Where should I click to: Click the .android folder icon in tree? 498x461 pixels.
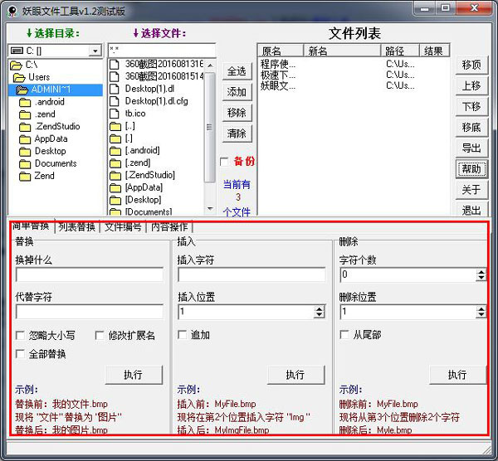(x=25, y=102)
